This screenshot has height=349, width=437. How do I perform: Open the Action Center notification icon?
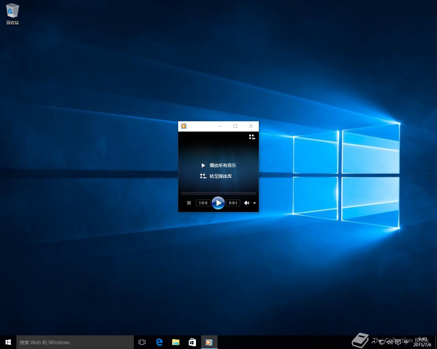(x=398, y=342)
